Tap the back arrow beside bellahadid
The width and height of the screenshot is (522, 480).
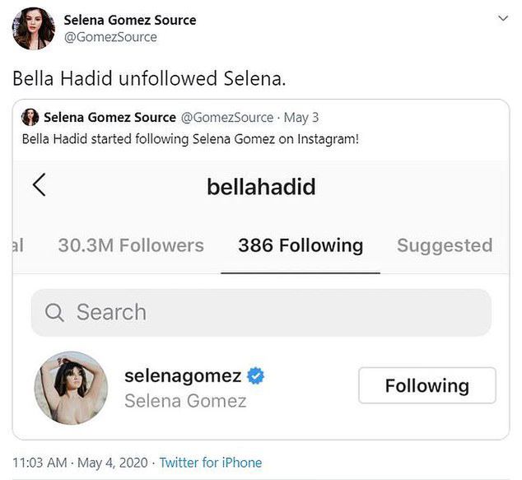(39, 185)
